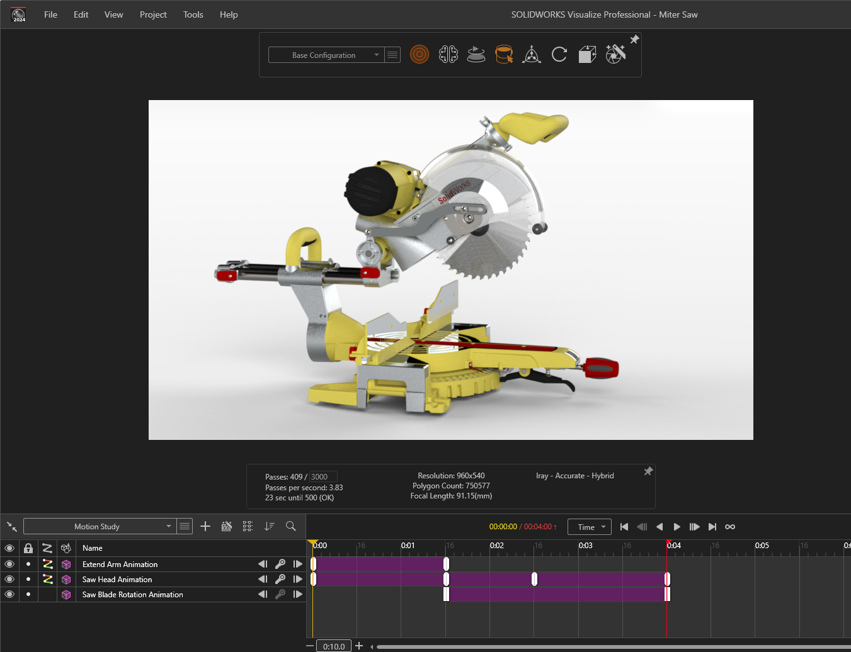Image resolution: width=851 pixels, height=652 pixels.
Task: Click the sort animations icon
Action: (x=270, y=526)
